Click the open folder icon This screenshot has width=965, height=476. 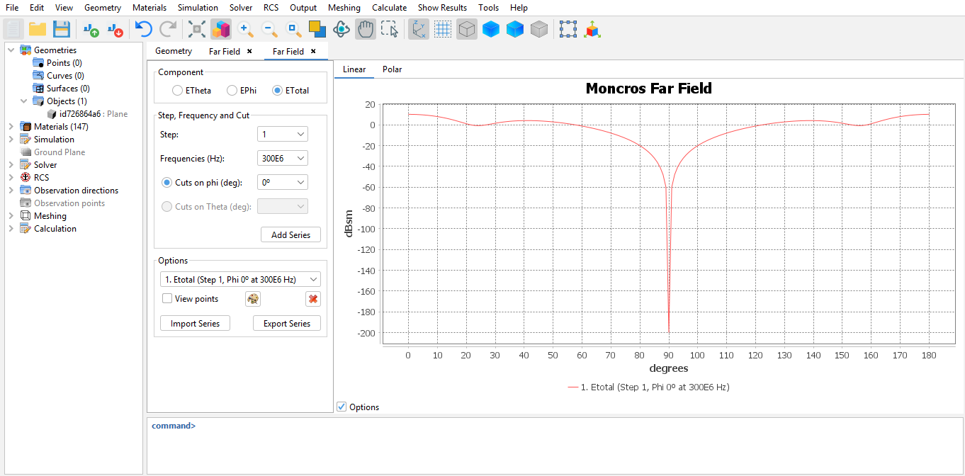click(38, 29)
